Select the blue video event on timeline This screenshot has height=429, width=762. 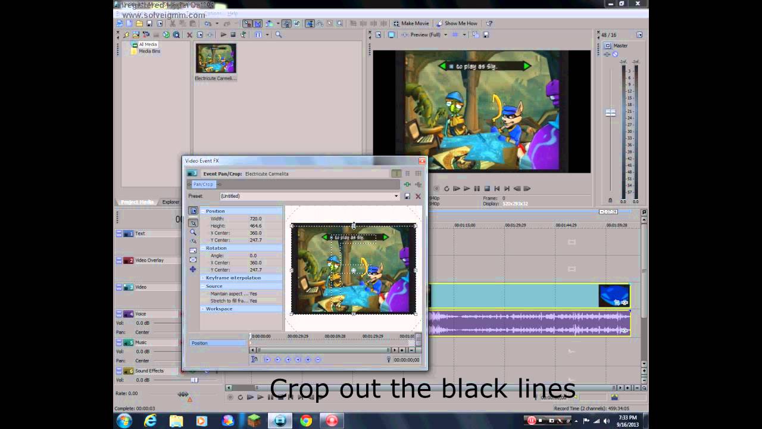point(529,296)
